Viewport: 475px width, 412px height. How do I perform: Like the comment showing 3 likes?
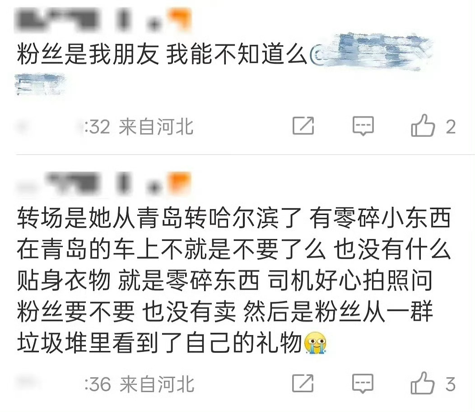(x=422, y=383)
